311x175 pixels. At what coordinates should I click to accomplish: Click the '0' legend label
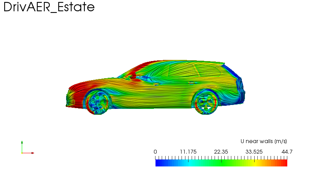coord(155,152)
